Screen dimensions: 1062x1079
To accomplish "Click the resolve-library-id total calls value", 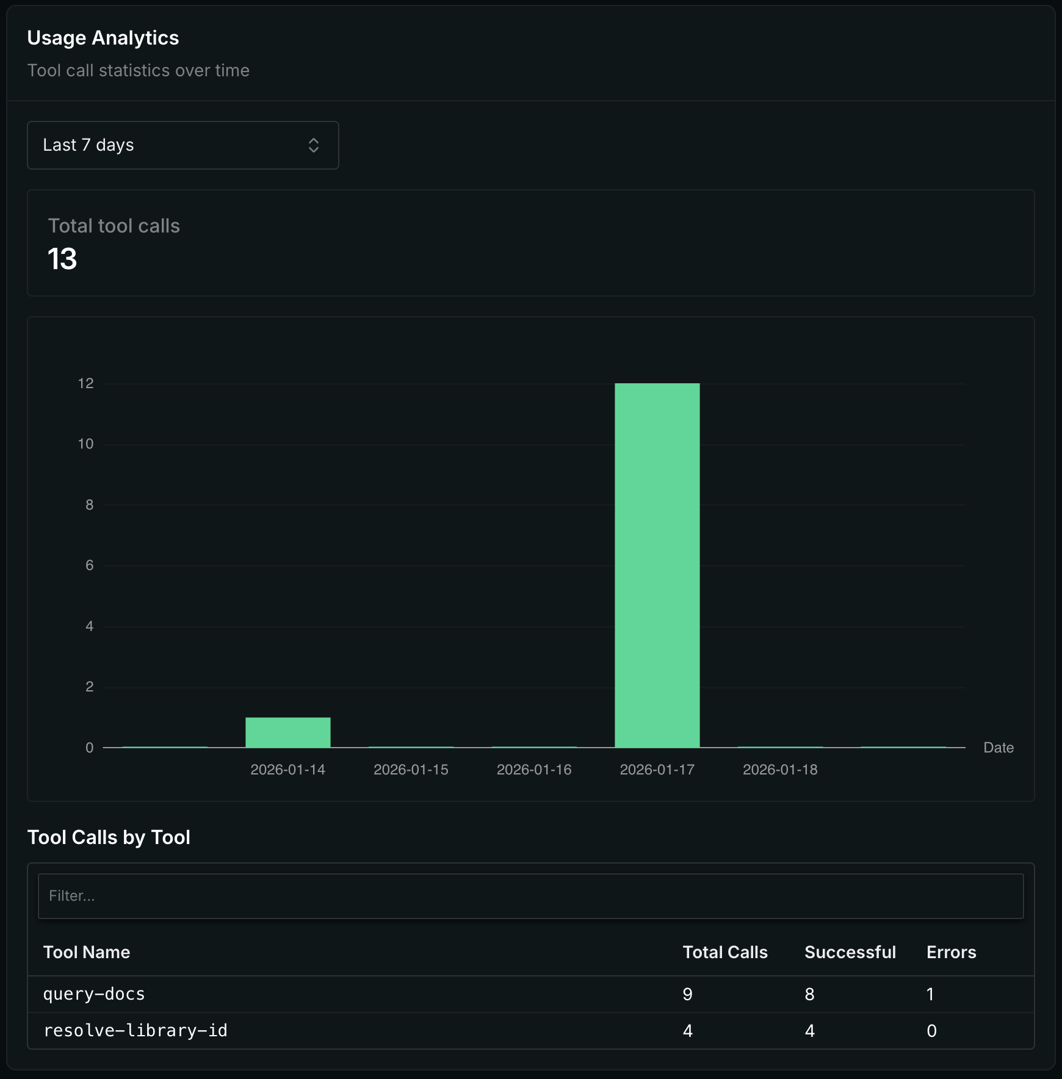I will [688, 1031].
